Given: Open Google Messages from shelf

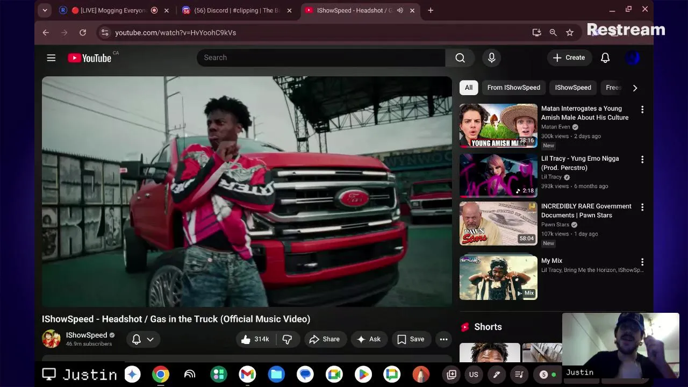Looking at the screenshot, I should 305,374.
